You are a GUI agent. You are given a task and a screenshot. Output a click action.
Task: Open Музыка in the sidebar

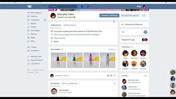click(34, 34)
